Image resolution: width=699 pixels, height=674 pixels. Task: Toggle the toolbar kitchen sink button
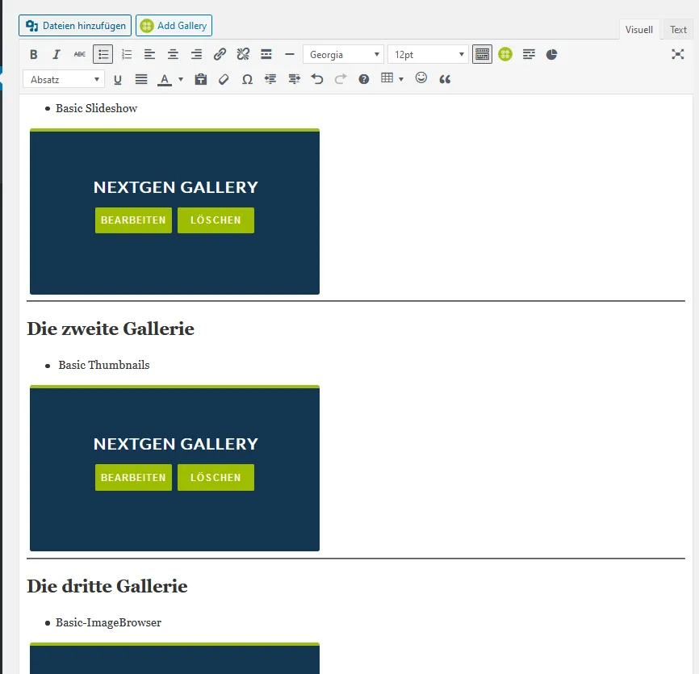coord(482,54)
